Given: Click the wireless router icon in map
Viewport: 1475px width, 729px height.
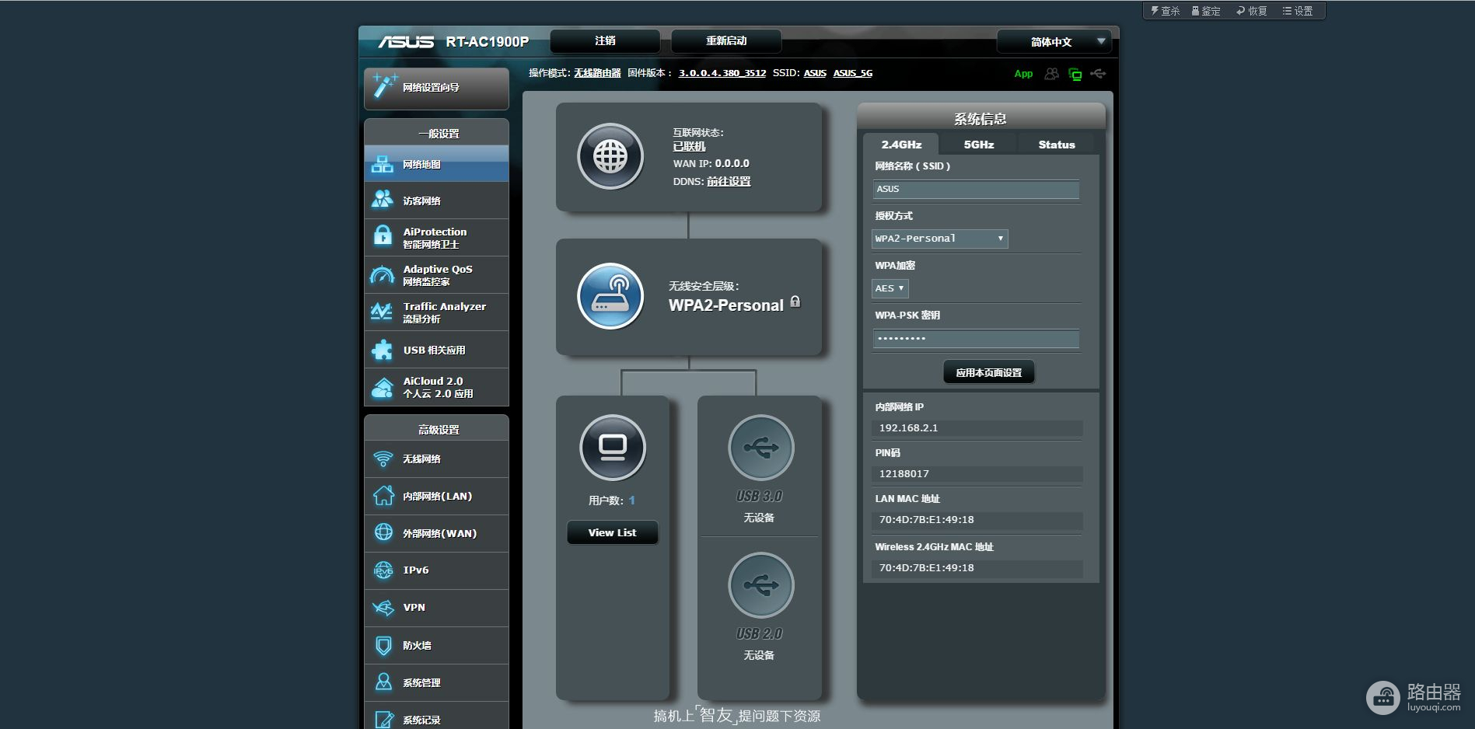Looking at the screenshot, I should pyautogui.click(x=610, y=296).
